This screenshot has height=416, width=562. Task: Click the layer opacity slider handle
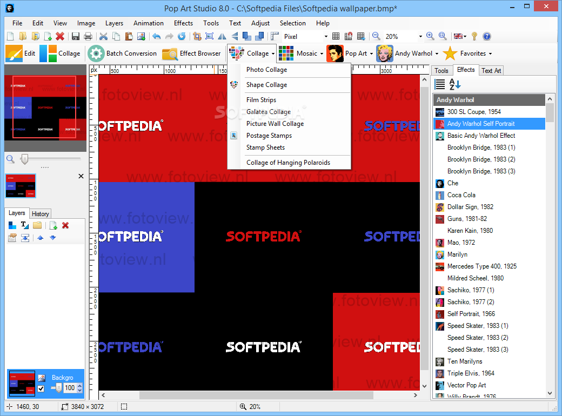(59, 388)
